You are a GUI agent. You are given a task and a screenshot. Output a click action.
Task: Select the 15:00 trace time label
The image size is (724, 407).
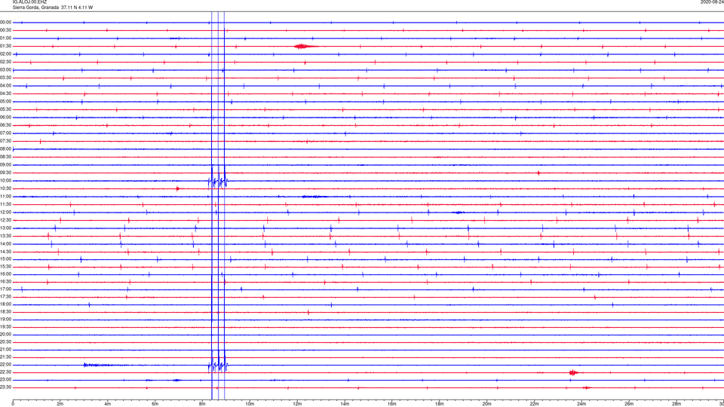tap(5, 259)
